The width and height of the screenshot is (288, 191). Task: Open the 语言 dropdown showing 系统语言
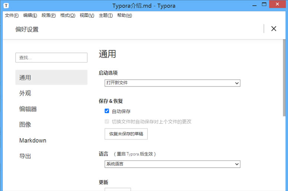pos(173,164)
